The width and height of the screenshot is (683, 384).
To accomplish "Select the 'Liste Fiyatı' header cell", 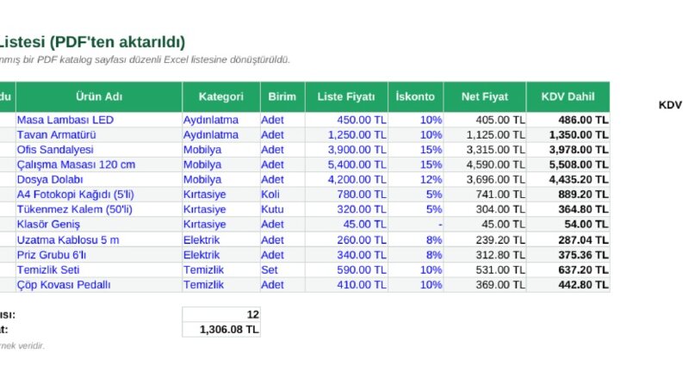I will (346, 96).
